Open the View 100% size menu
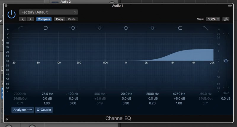This screenshot has width=237, height=127. pos(213,19)
